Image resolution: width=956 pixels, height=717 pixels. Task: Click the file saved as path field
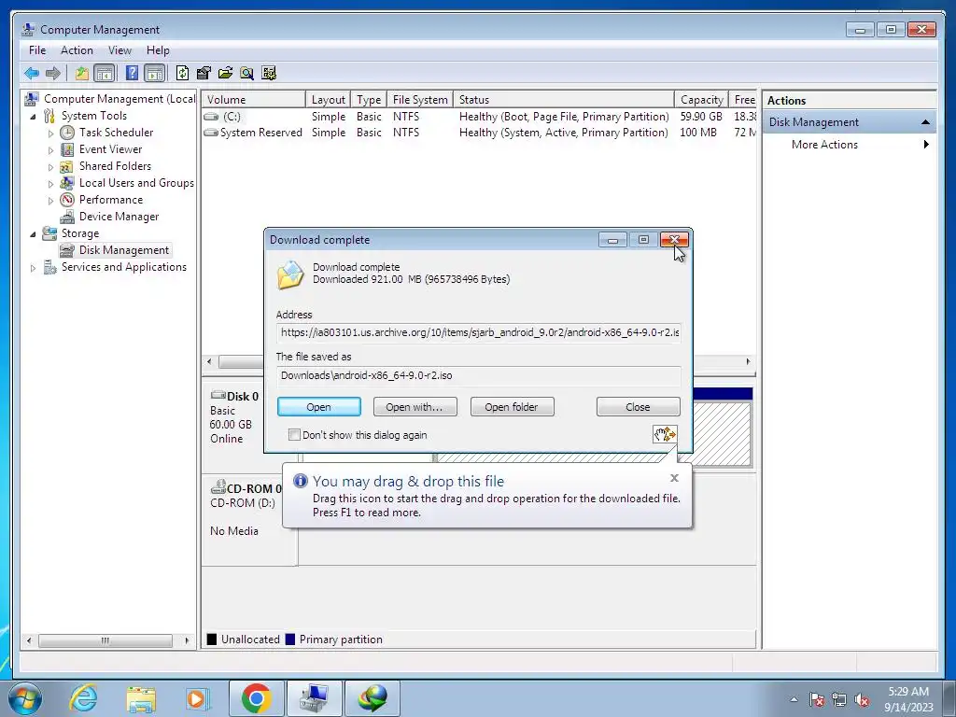[479, 375]
